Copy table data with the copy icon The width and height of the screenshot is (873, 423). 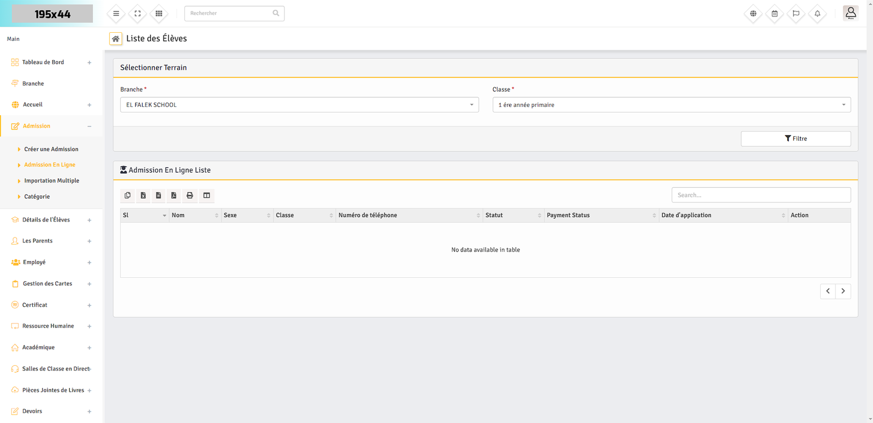pyautogui.click(x=128, y=195)
